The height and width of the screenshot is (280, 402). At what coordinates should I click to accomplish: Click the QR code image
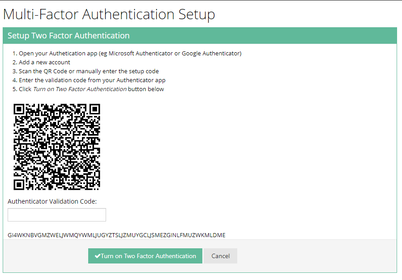pyautogui.click(x=57, y=147)
